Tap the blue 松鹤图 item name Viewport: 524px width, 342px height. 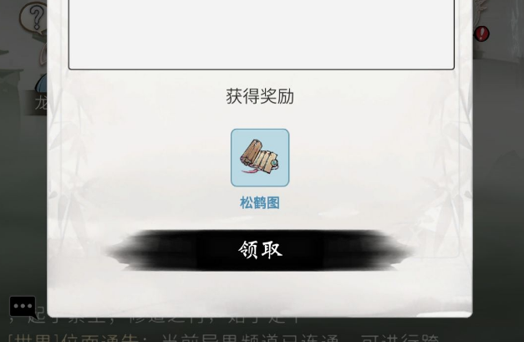click(260, 203)
